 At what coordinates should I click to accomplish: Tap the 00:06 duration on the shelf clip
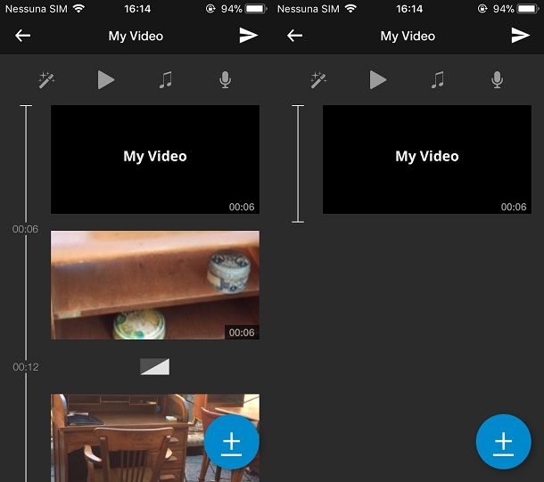pyautogui.click(x=242, y=332)
